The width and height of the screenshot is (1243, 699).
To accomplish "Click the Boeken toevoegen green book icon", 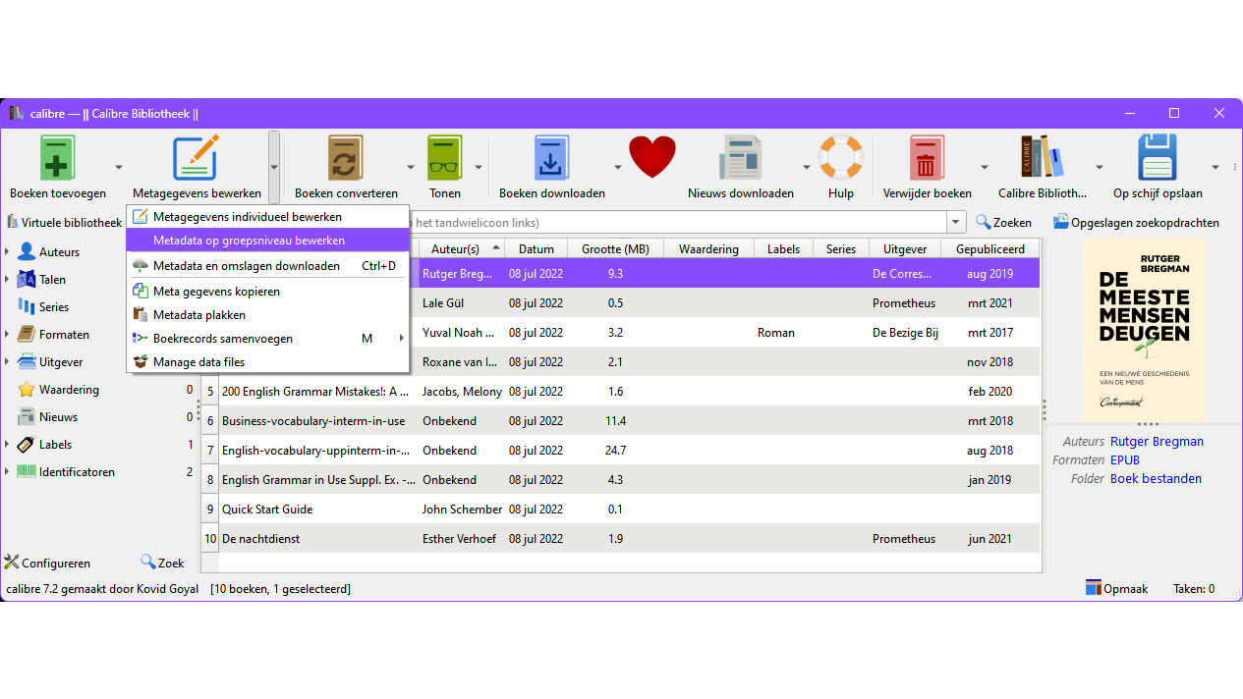I will (x=57, y=158).
